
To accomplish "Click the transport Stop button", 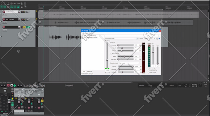I will pyautogui.click(x=18, y=86).
